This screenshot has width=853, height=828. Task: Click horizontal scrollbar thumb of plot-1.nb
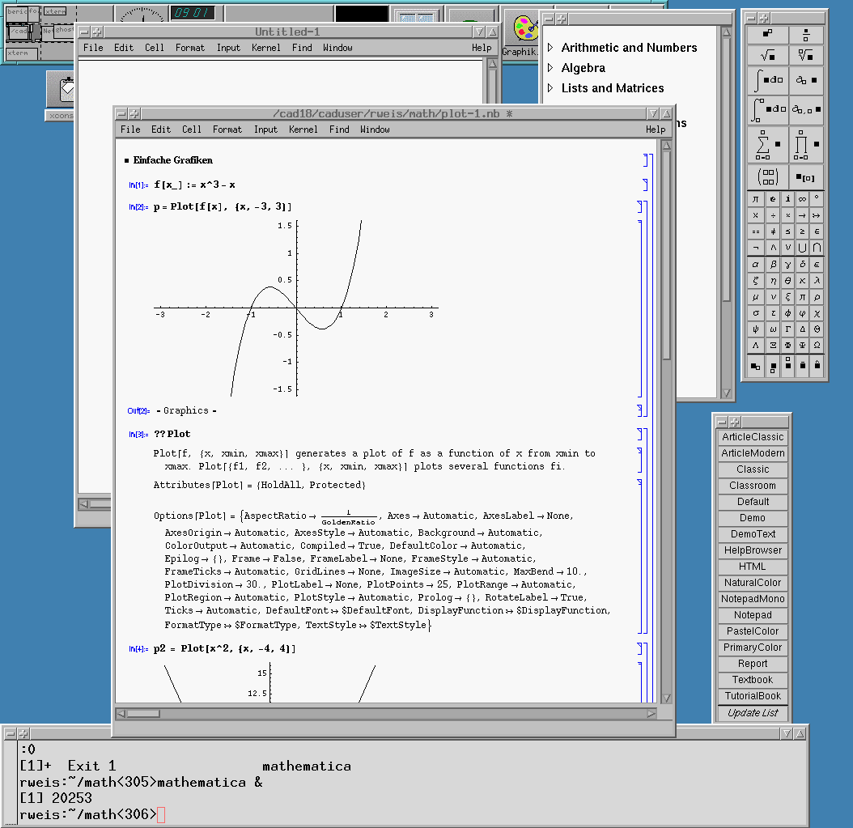coord(143,714)
